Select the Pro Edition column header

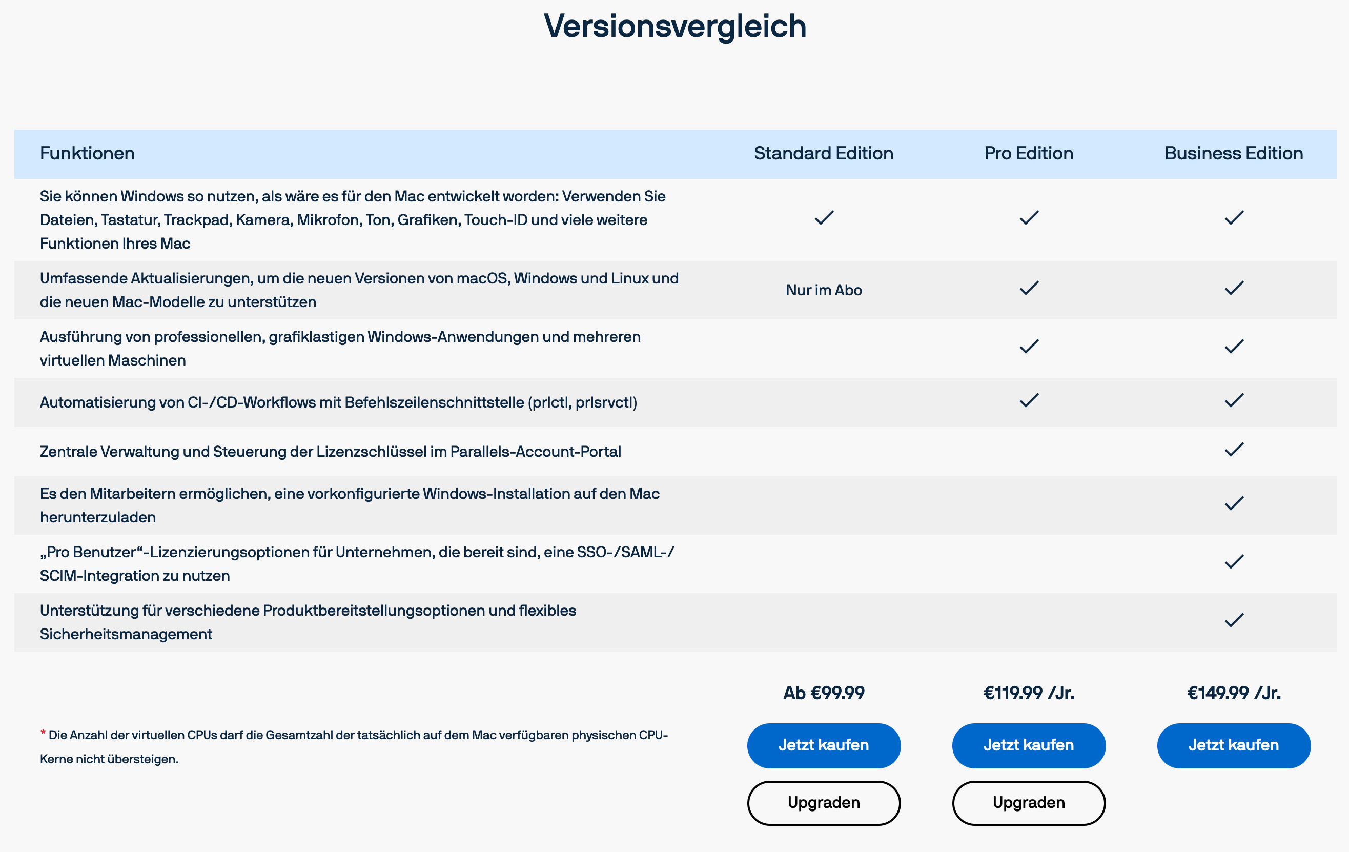tap(1029, 153)
